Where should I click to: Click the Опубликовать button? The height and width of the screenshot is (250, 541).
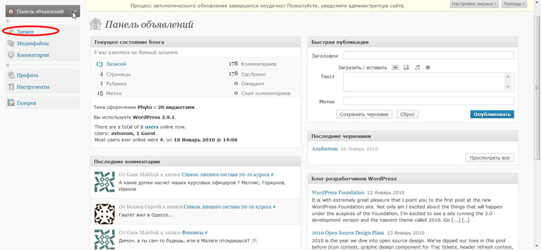pyautogui.click(x=492, y=114)
